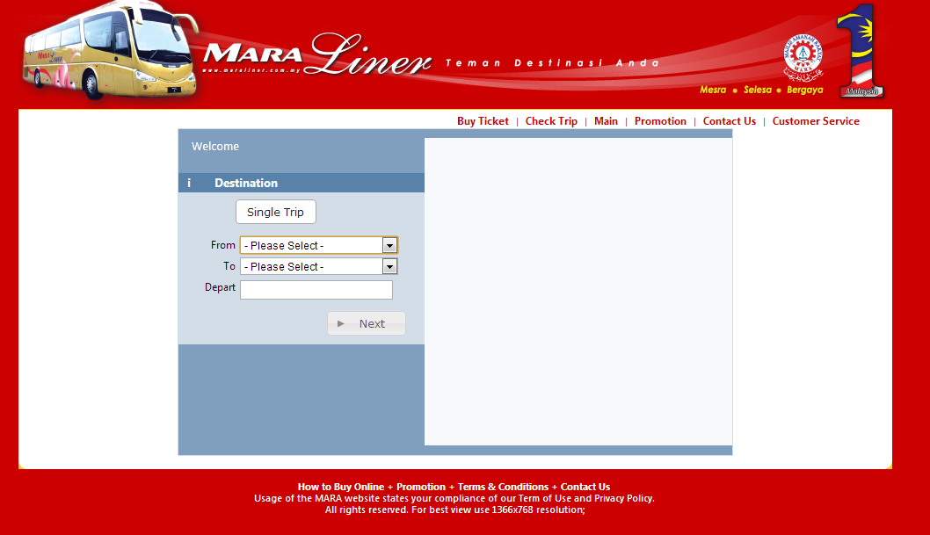Screen dimensions: 930x535
Task: Expand the From dropdown arrow
Action: (389, 245)
